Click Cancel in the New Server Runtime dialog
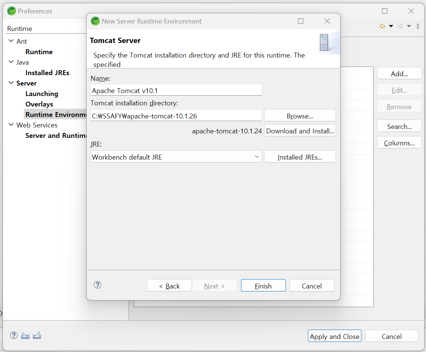Viewport: 426px width, 352px height. click(x=312, y=286)
